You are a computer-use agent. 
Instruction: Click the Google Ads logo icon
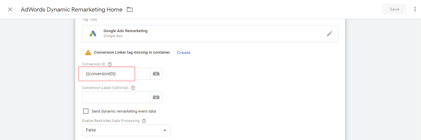(93, 34)
